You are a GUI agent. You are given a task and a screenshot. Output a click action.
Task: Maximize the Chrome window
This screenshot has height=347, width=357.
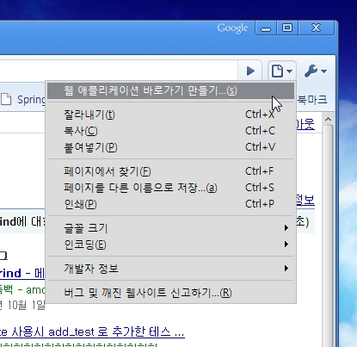[x=287, y=28]
